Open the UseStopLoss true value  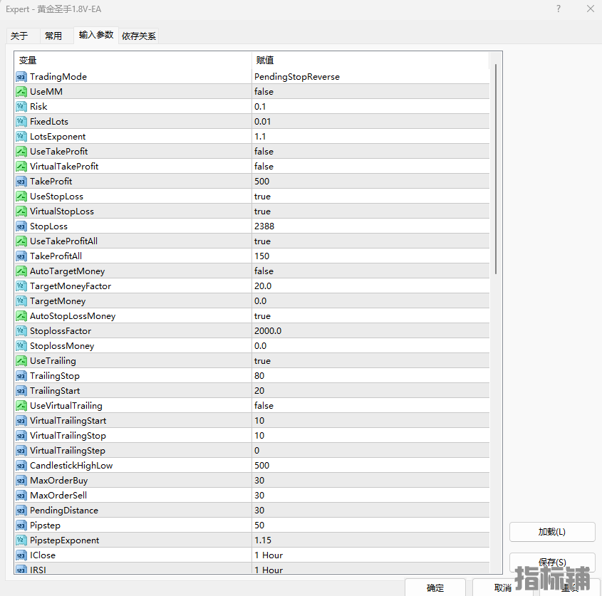(x=262, y=197)
